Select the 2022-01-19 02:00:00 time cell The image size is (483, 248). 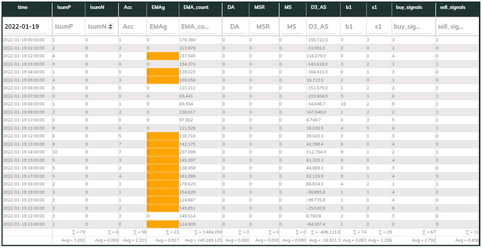click(x=27, y=56)
